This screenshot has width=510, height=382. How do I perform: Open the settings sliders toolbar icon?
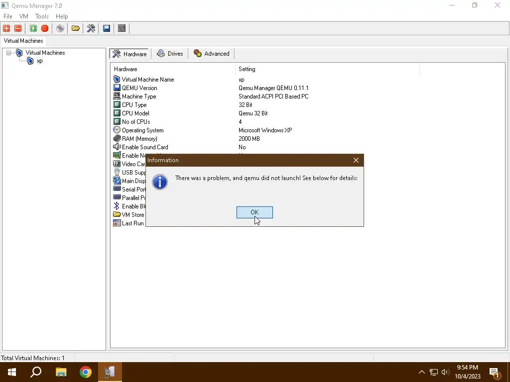coord(122,28)
